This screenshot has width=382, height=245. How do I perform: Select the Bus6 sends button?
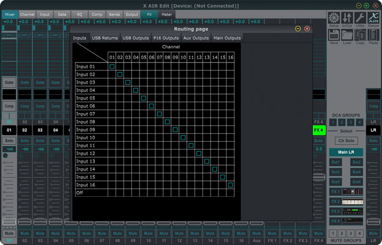click(356, 182)
